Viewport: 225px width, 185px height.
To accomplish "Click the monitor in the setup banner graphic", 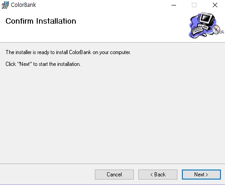I will 206,19.
